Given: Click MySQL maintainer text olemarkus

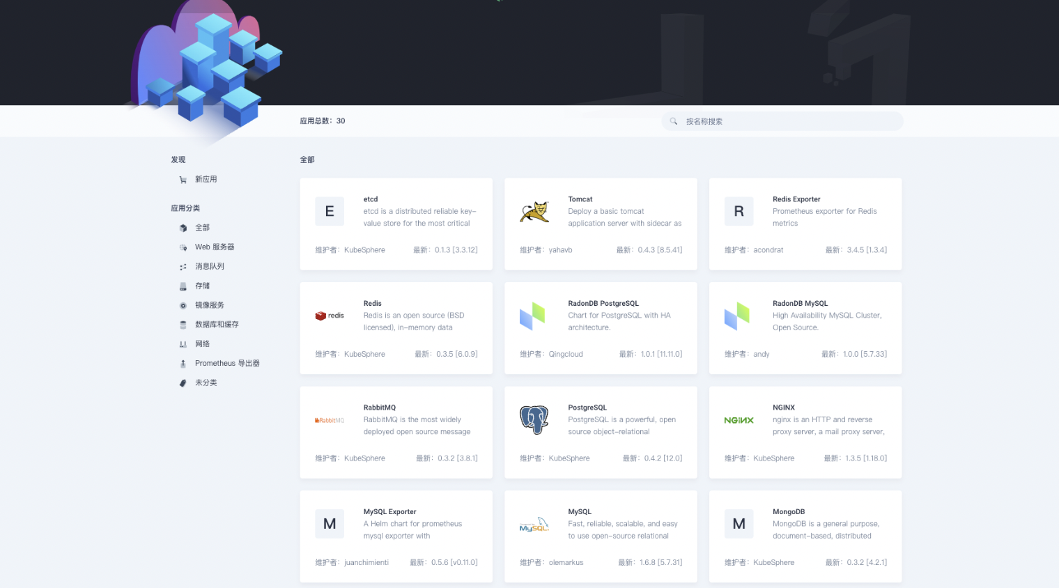Looking at the screenshot, I should click(x=566, y=563).
